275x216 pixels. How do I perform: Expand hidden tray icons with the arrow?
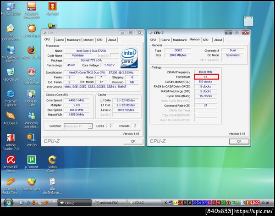[165, 203]
